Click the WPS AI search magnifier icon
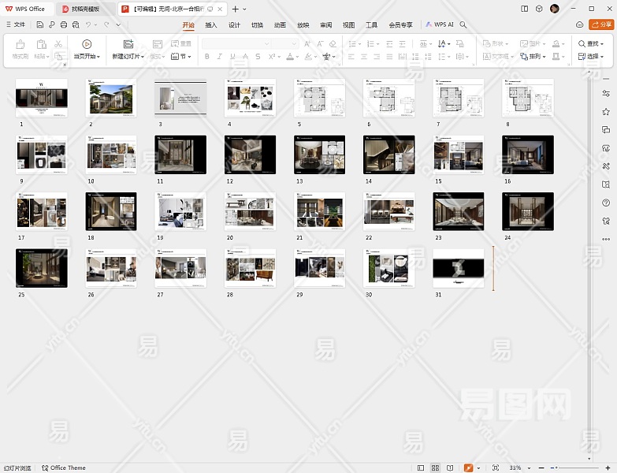The image size is (617, 473). tap(463, 24)
